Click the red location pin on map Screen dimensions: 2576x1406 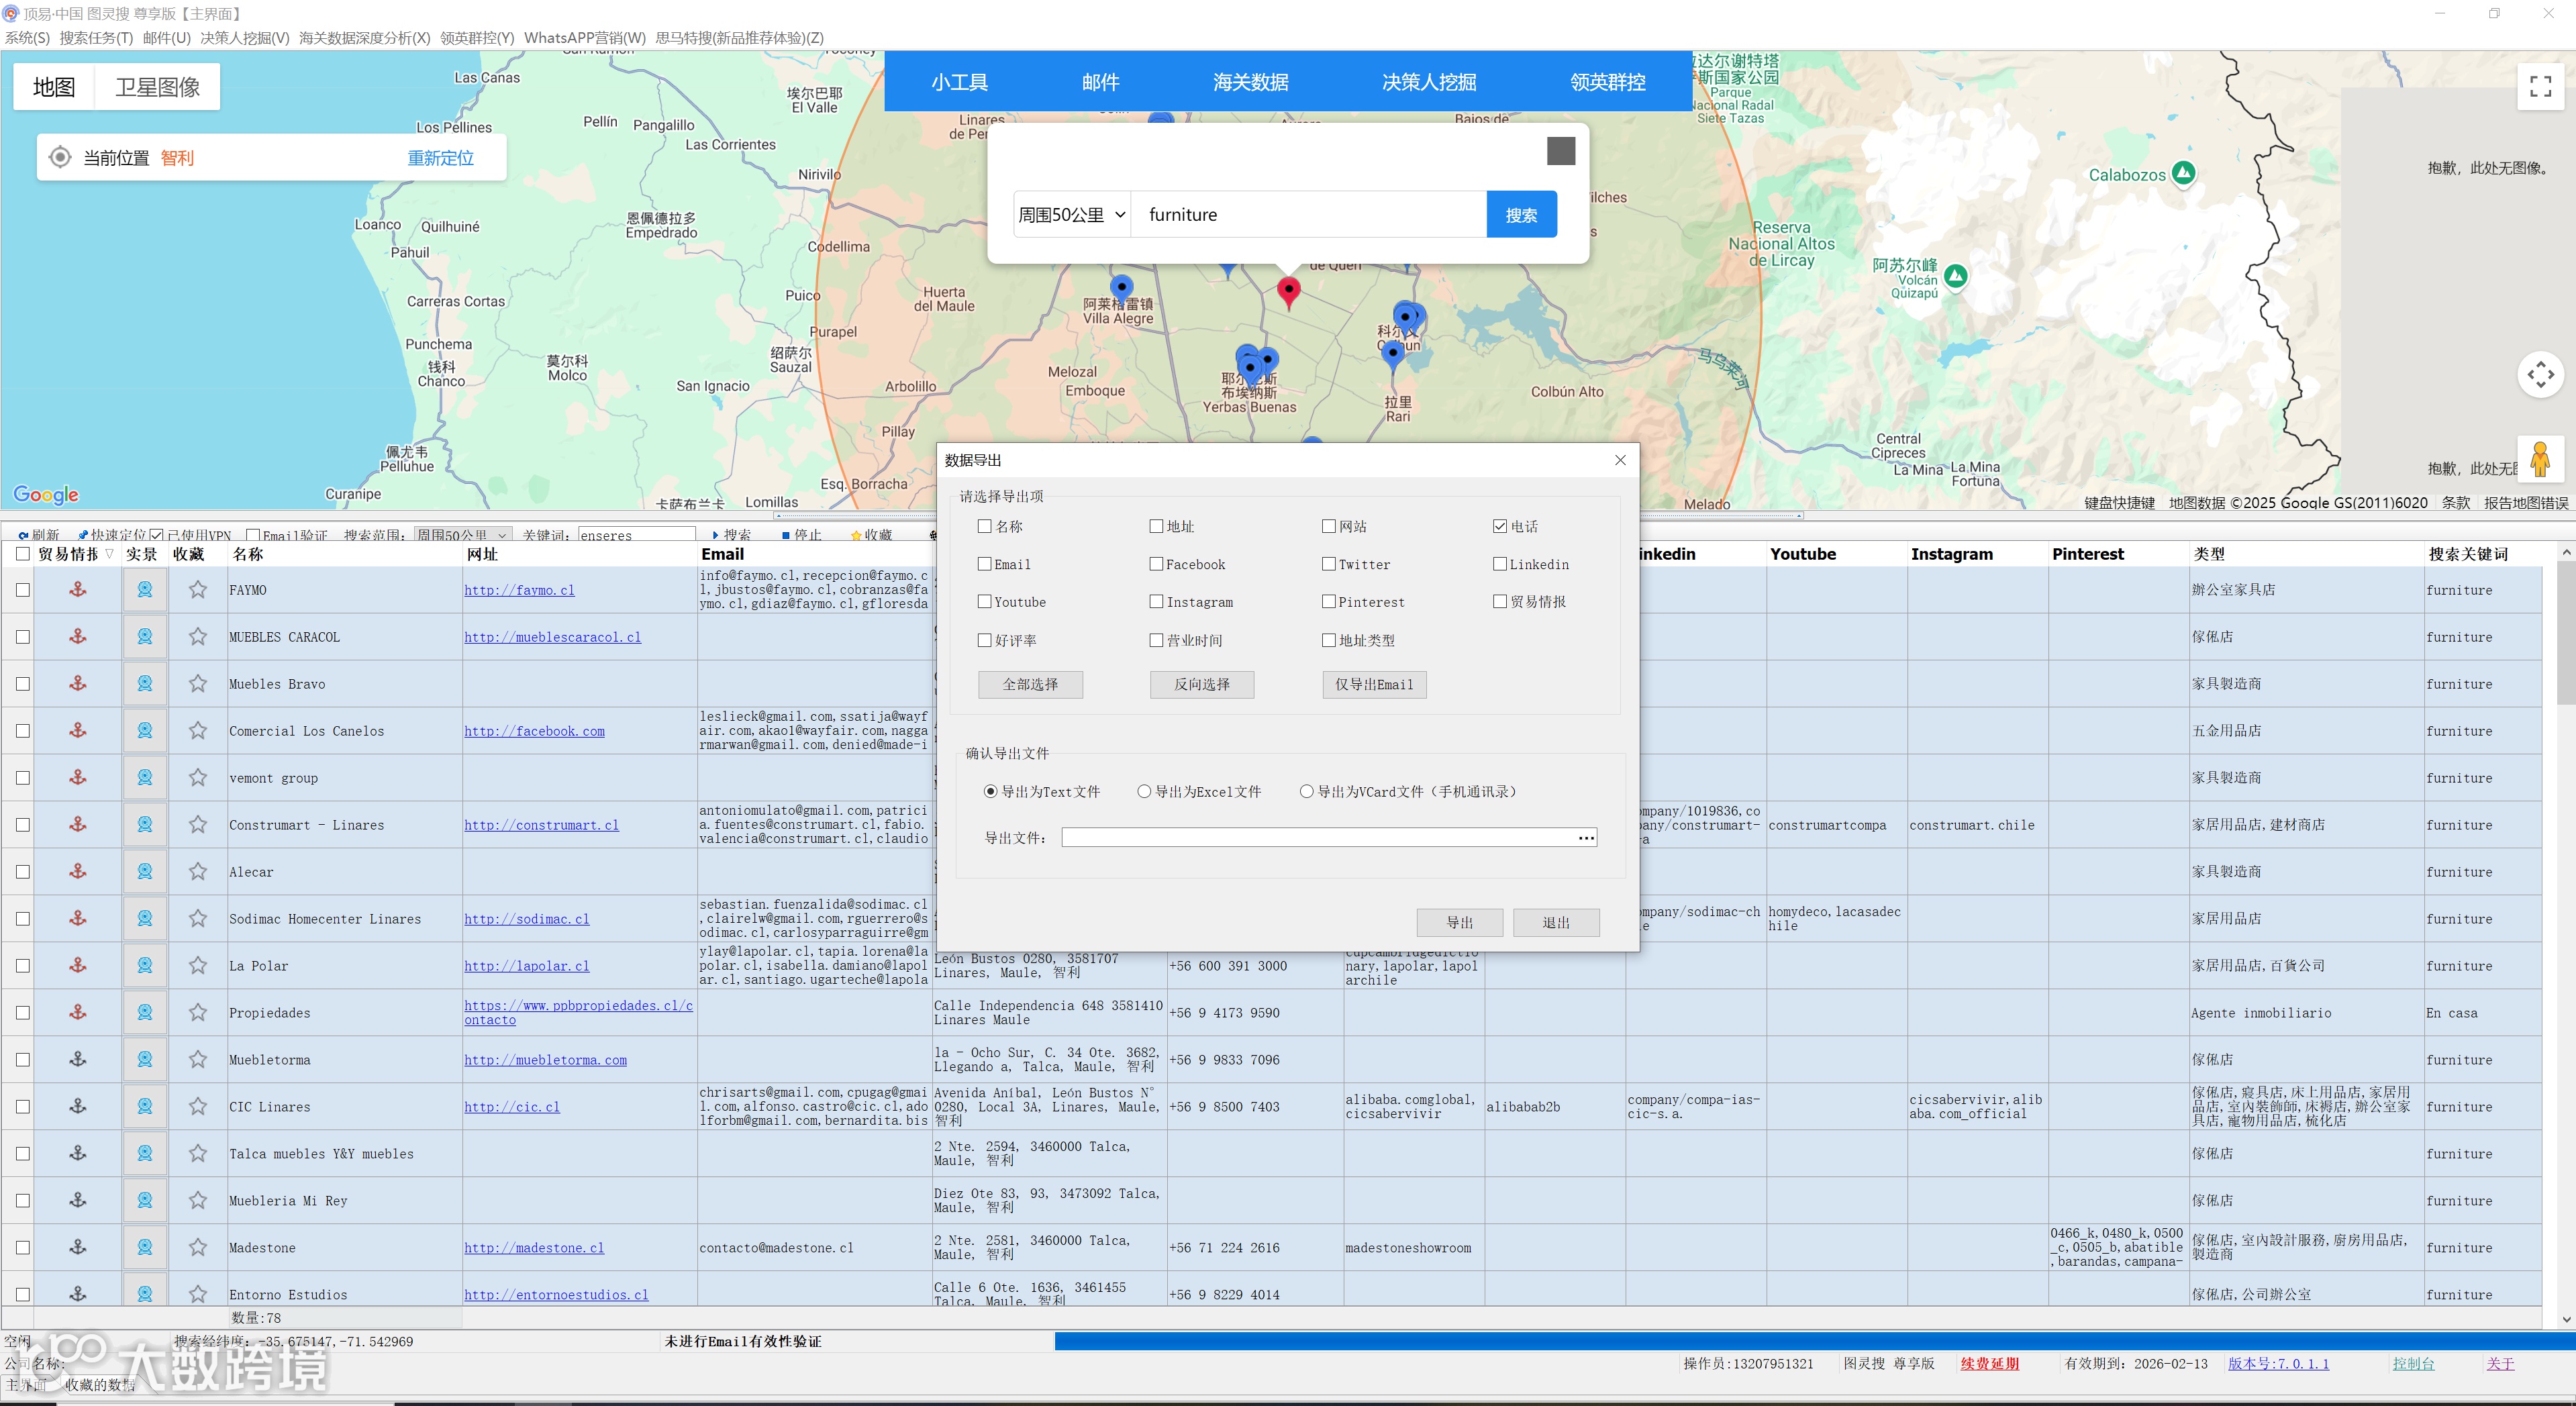click(x=1288, y=291)
